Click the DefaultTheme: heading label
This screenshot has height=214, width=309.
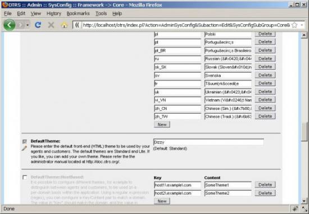click(46, 141)
